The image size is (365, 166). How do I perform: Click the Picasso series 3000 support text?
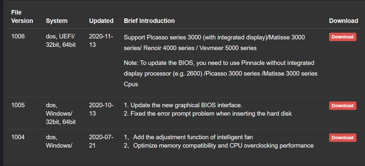pyautogui.click(x=214, y=43)
